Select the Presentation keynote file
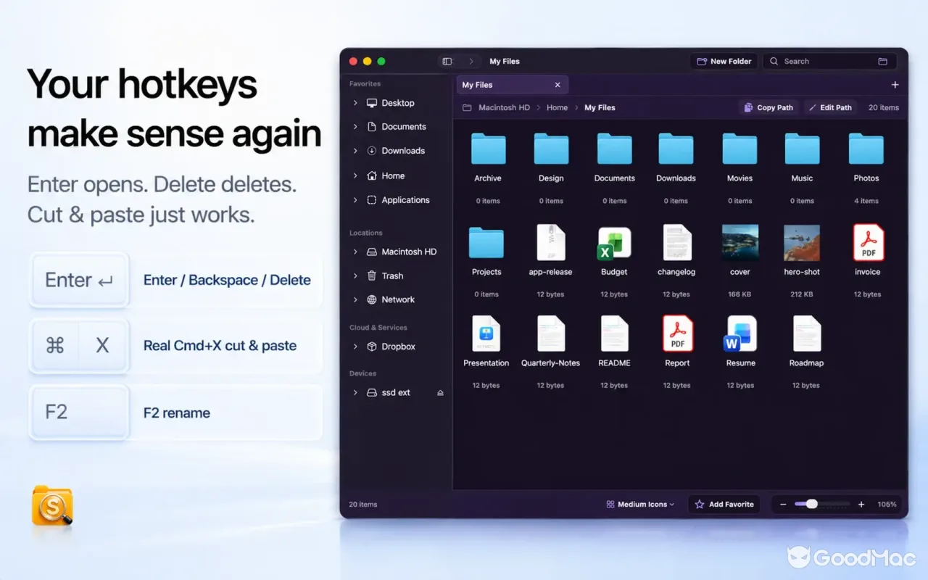Image resolution: width=928 pixels, height=580 pixels. click(486, 333)
